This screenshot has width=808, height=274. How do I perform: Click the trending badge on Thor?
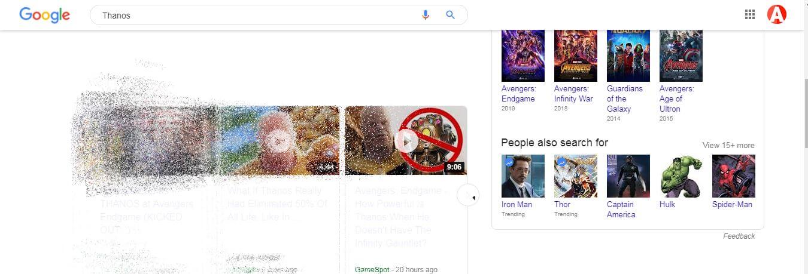[562, 162]
